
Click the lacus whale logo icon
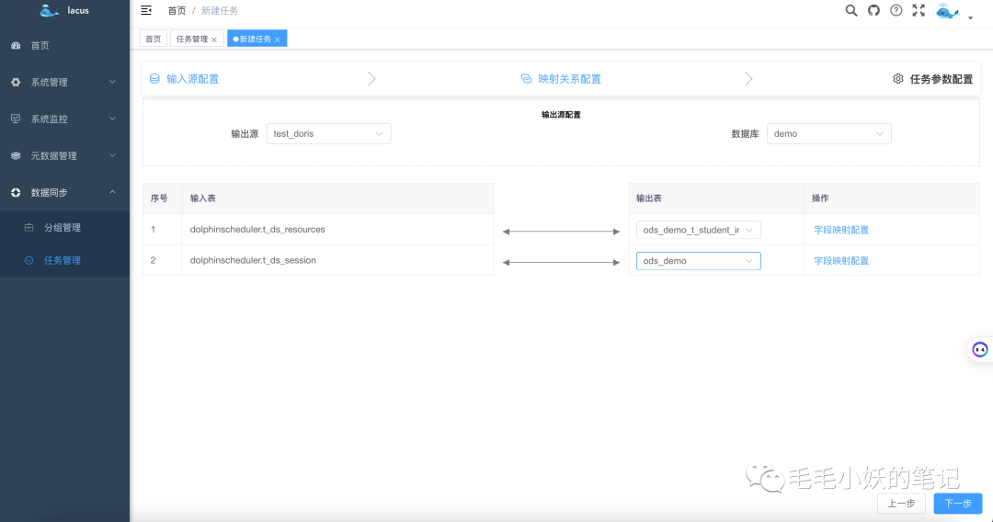tap(49, 10)
